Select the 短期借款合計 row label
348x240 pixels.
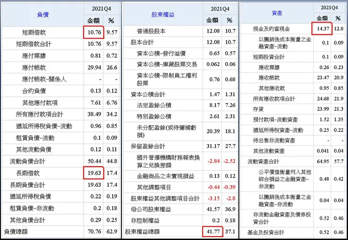[34, 44]
